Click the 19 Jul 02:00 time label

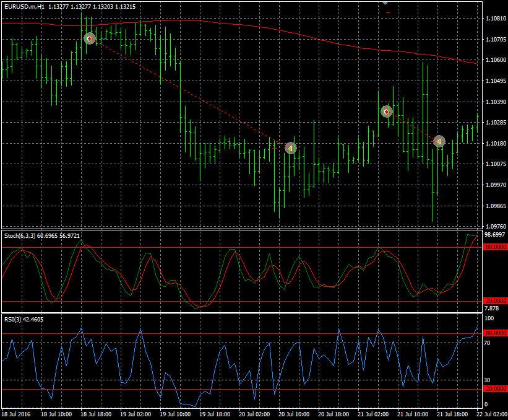(136, 414)
